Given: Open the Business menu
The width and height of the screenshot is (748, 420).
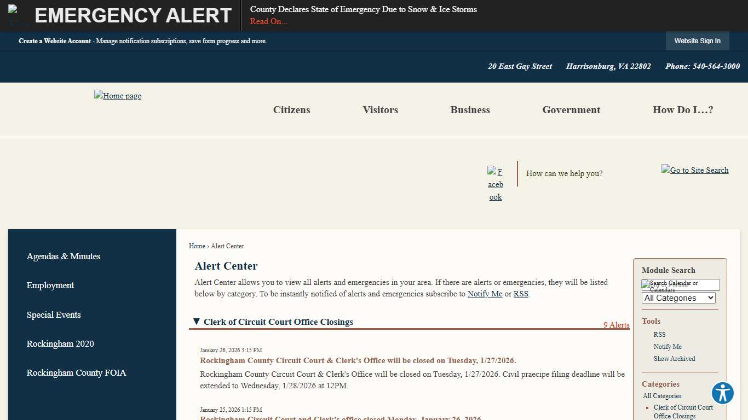Looking at the screenshot, I should (x=470, y=110).
